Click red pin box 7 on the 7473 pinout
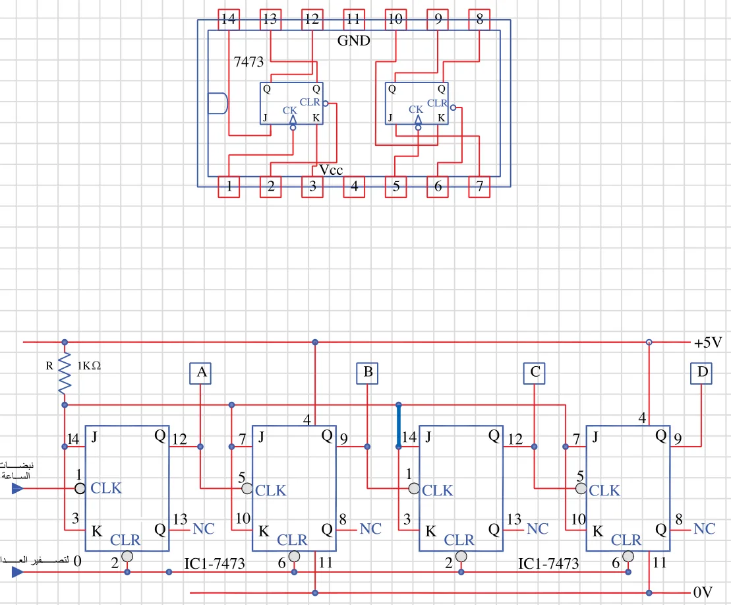 (x=479, y=187)
